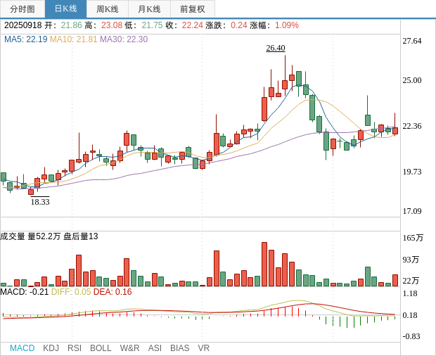This screenshot has width=436, height=356.
Task: Click the 成交量 volume label
Action: point(13,236)
